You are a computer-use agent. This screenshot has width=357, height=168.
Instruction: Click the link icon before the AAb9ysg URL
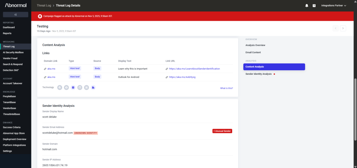click(167, 77)
